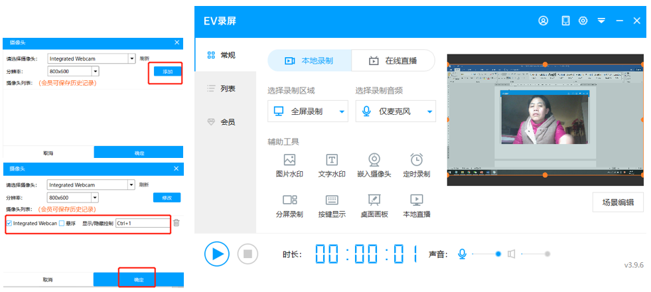
Task: Click the 辅助工具 section label
Action: click(x=283, y=142)
